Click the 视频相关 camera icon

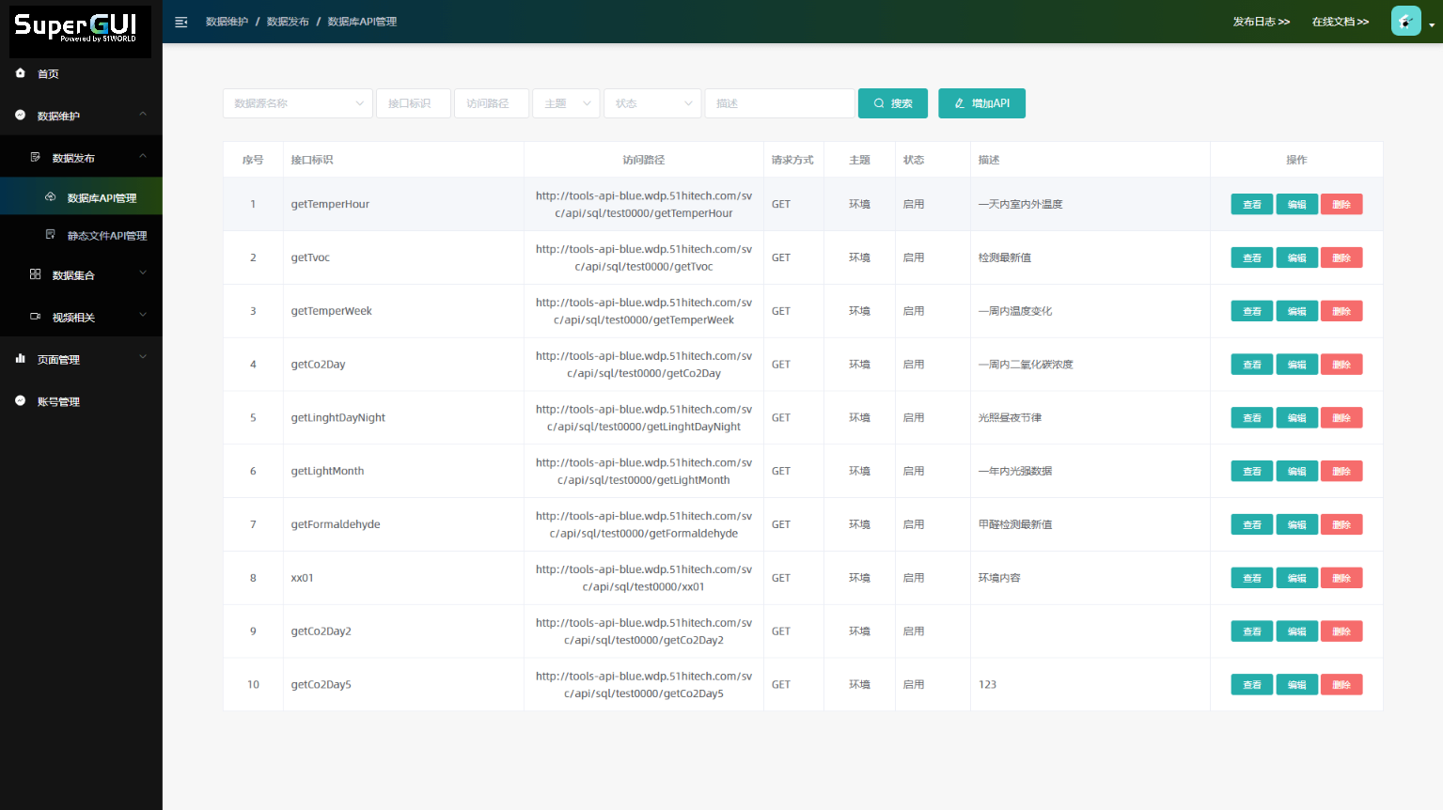(36, 317)
